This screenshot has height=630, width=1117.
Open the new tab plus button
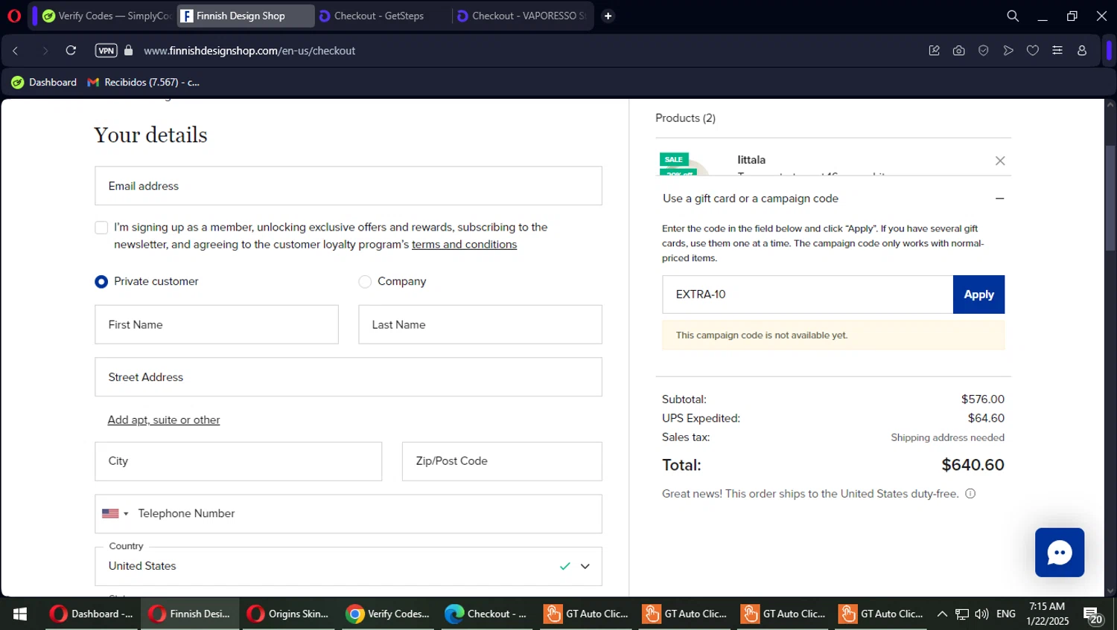(x=608, y=16)
